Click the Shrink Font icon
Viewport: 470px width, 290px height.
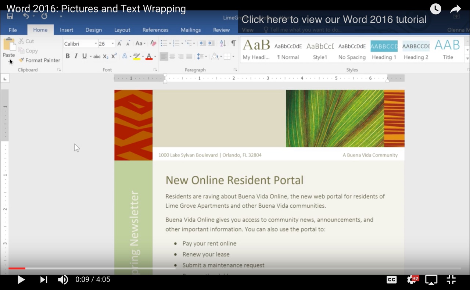(x=128, y=43)
